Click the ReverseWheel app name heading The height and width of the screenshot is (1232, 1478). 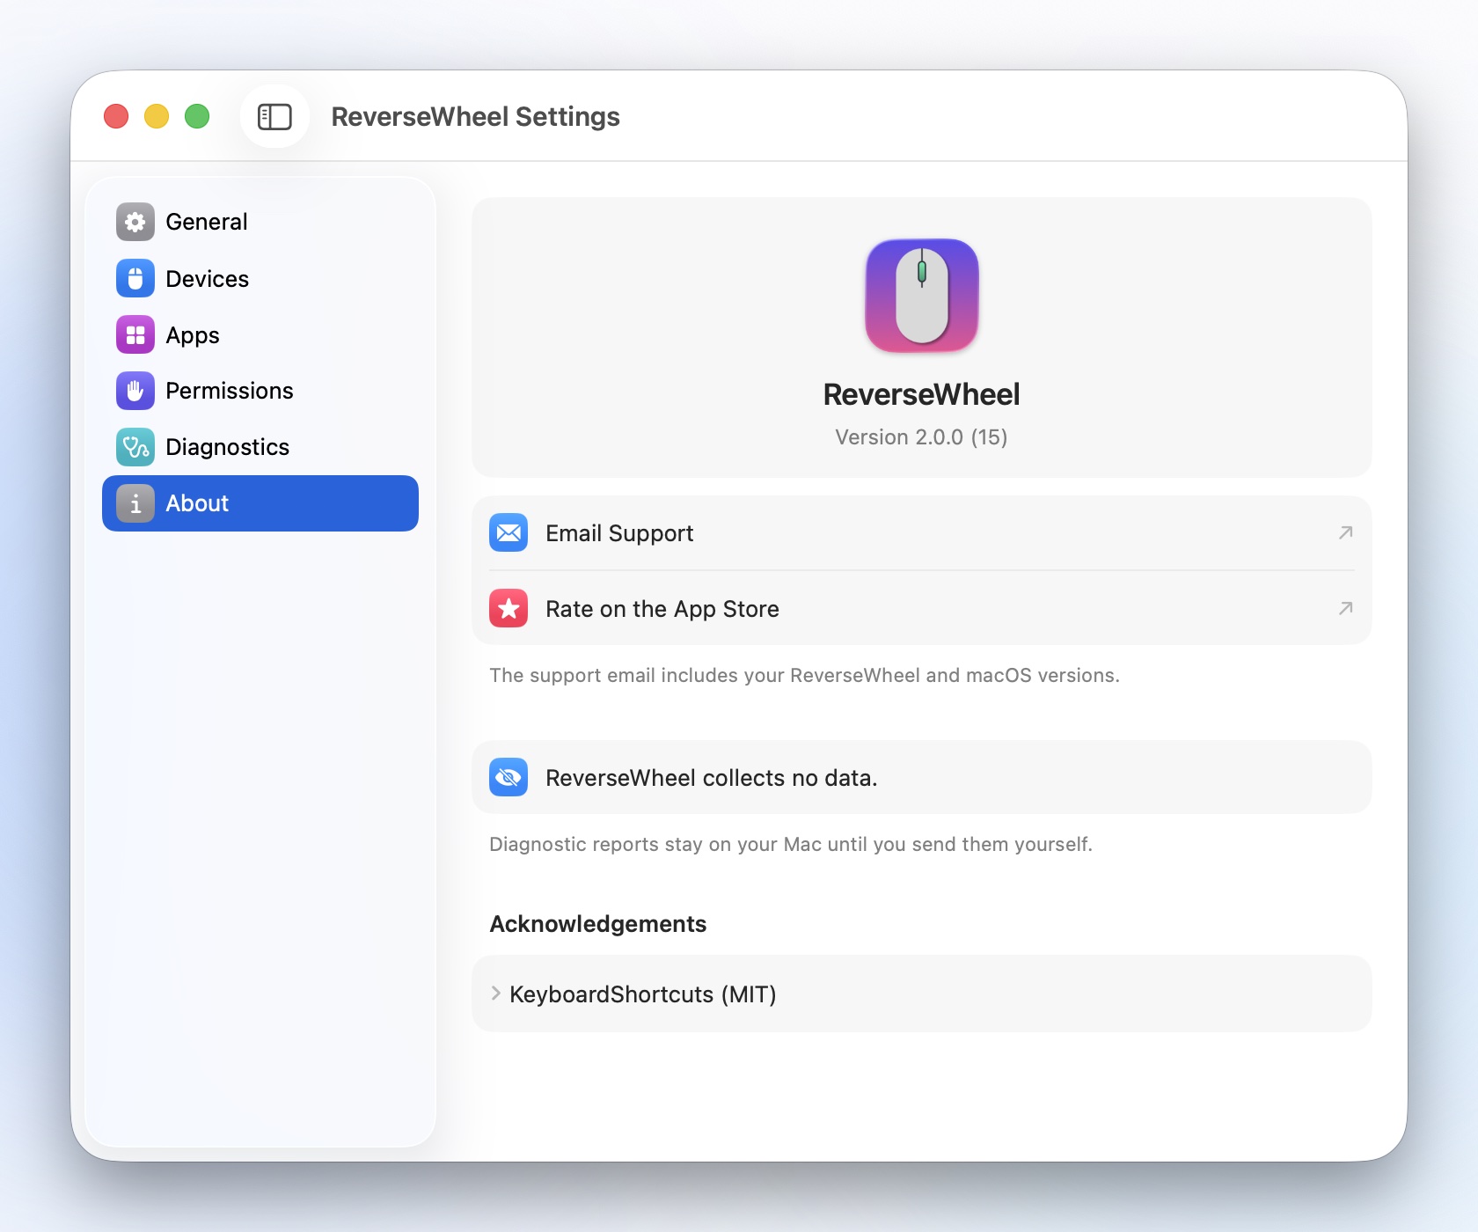(x=921, y=394)
